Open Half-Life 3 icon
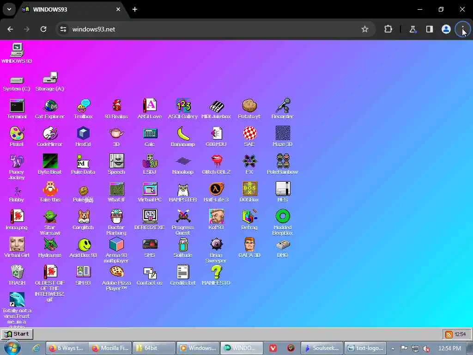The width and height of the screenshot is (473, 355). (x=216, y=189)
